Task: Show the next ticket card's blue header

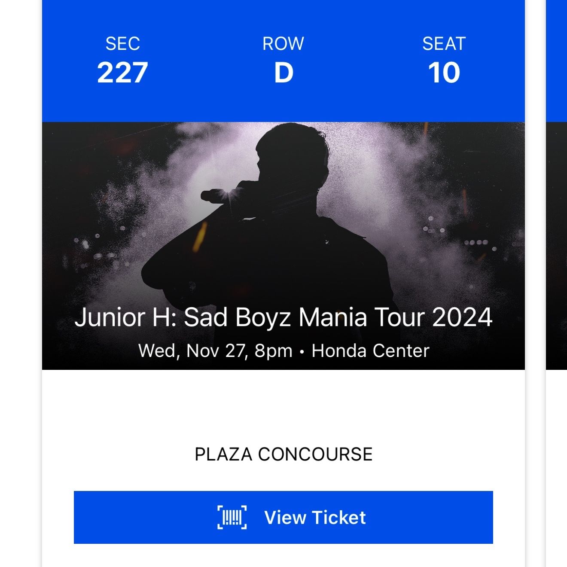Action: (557, 61)
